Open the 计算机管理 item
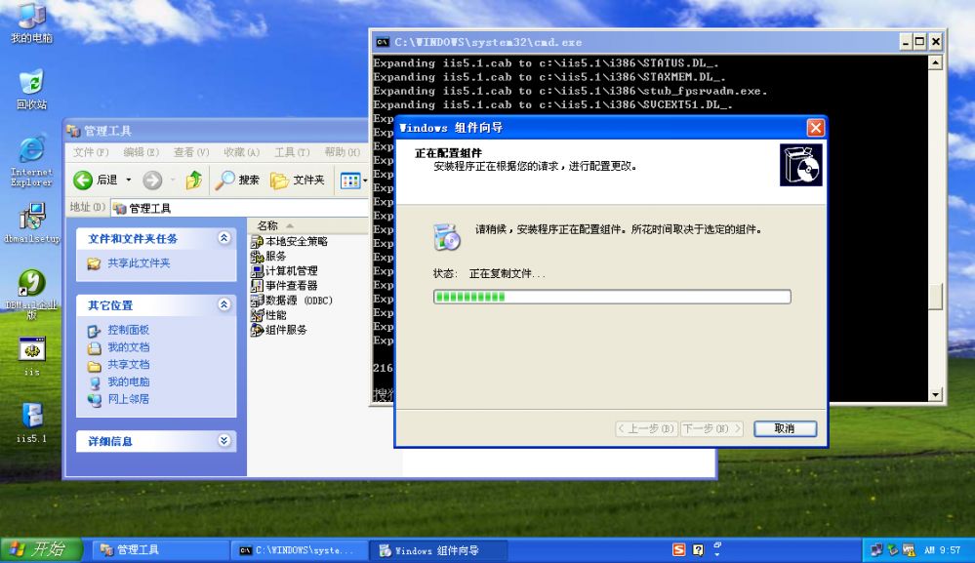 click(x=284, y=271)
